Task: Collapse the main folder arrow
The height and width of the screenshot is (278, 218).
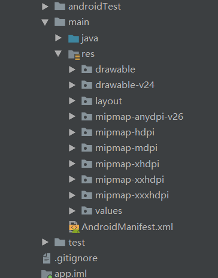Action: click(45, 22)
